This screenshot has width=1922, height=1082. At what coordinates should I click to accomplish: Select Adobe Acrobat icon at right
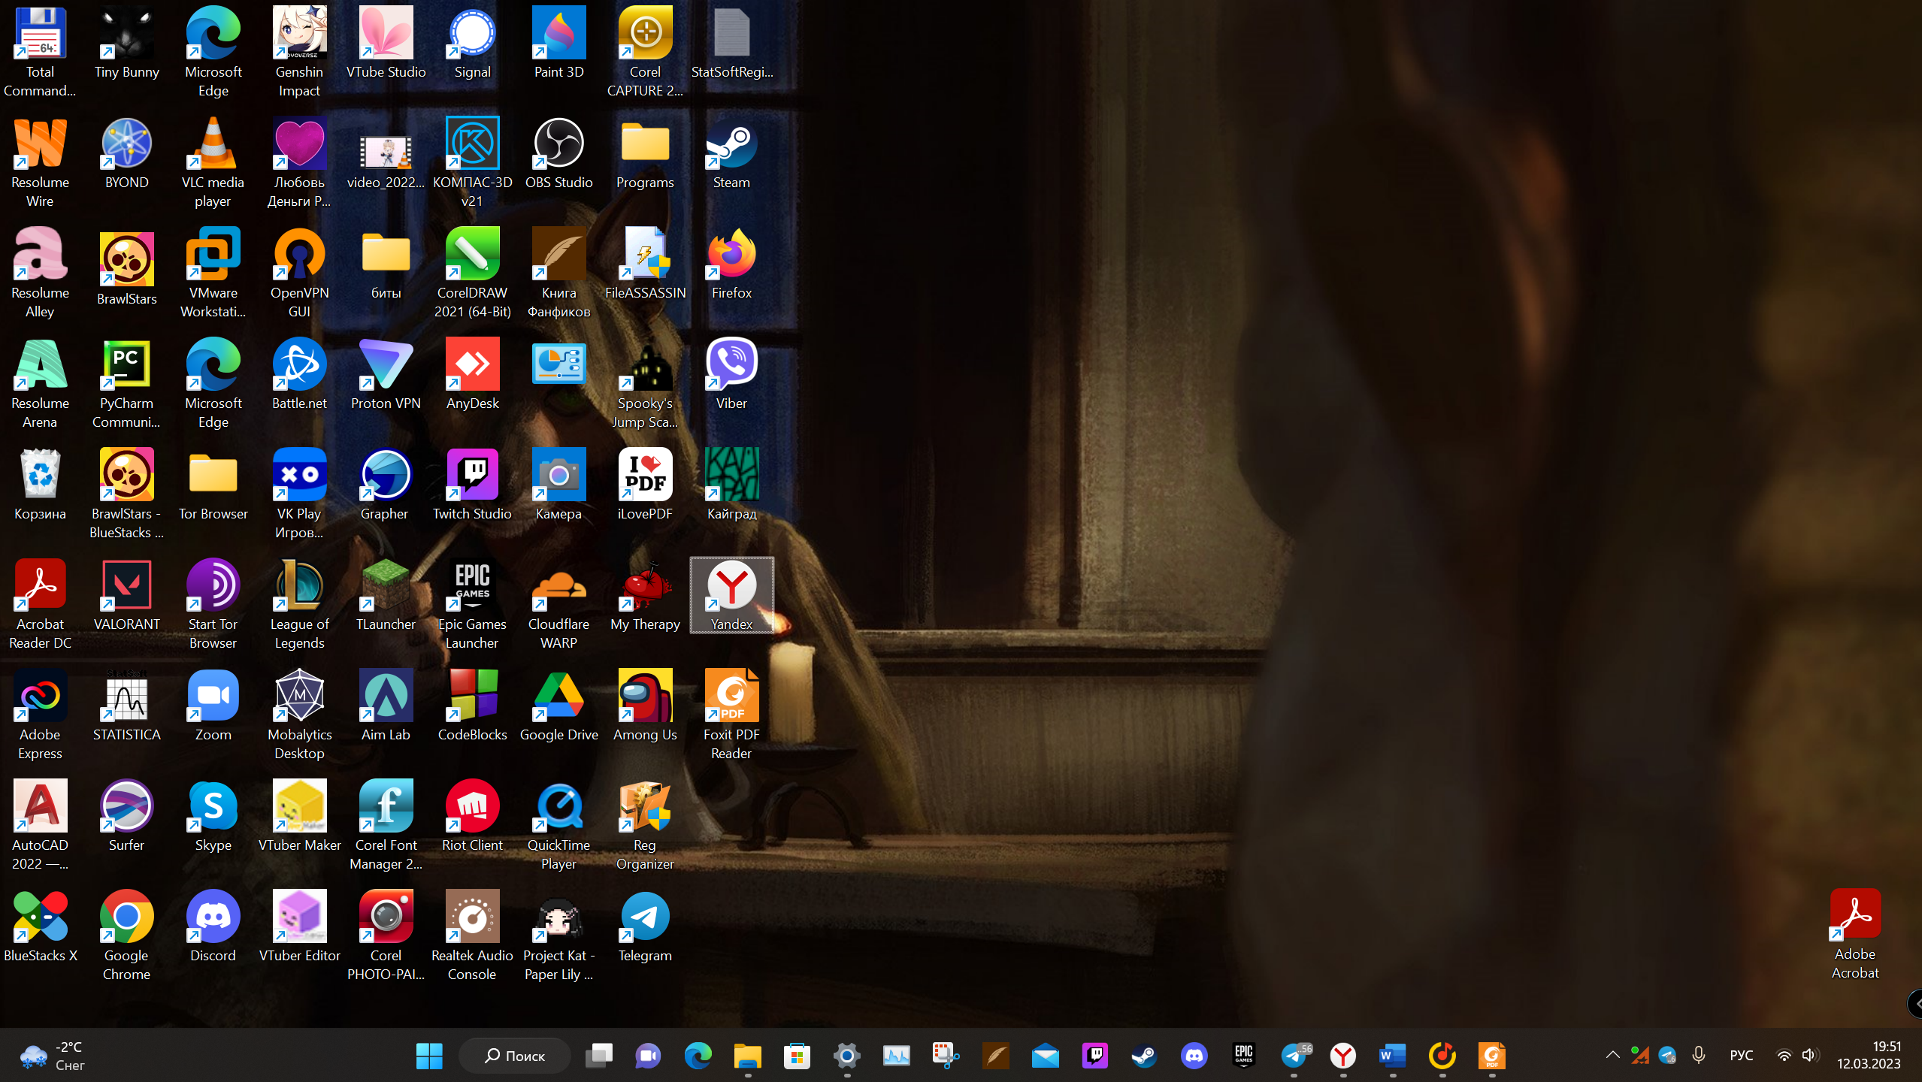coord(1854,933)
